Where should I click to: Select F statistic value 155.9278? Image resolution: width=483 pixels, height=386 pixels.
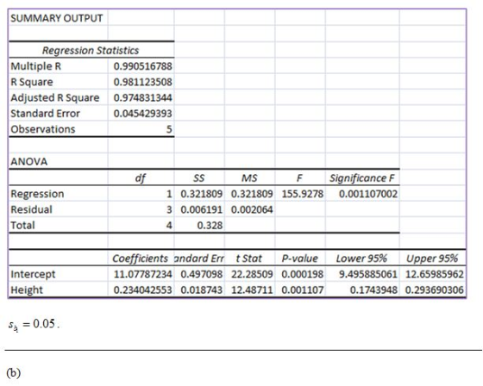click(303, 194)
